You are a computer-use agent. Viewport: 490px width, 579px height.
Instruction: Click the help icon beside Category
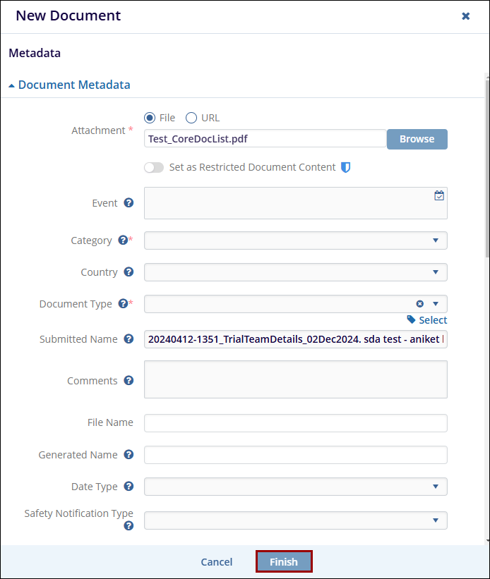[123, 240]
